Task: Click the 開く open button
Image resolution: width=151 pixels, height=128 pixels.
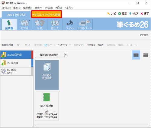Action: [x=19, y=45]
